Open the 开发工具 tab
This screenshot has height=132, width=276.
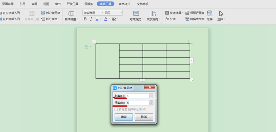click(x=72, y=4)
